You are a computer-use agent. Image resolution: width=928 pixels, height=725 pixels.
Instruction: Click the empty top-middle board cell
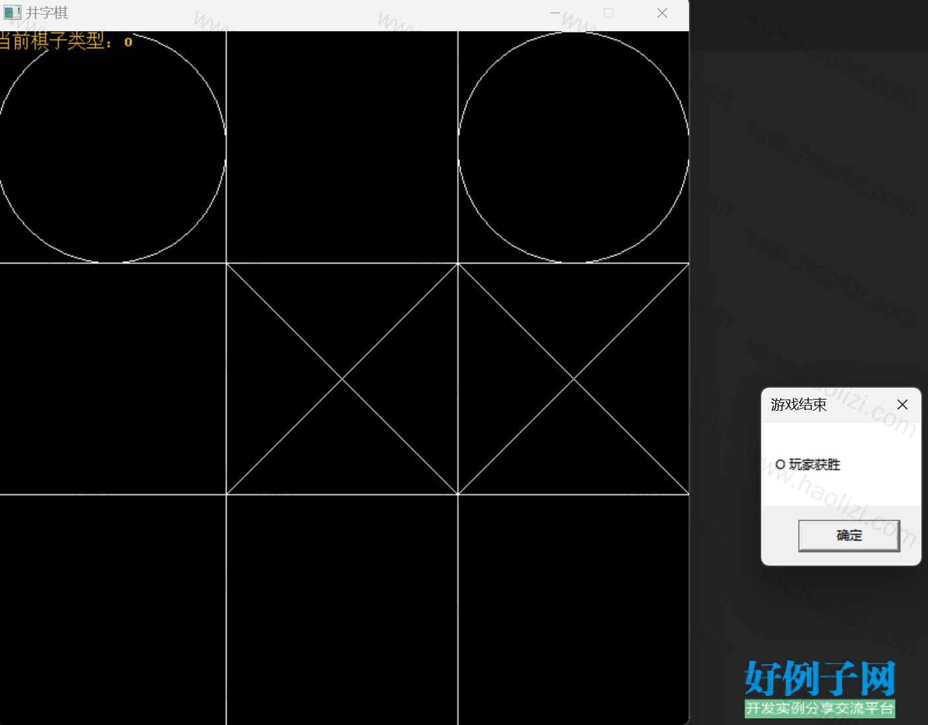(342, 148)
